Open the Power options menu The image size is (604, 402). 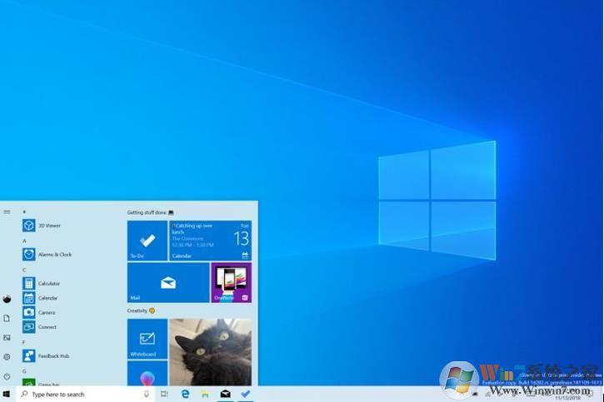(x=7, y=376)
